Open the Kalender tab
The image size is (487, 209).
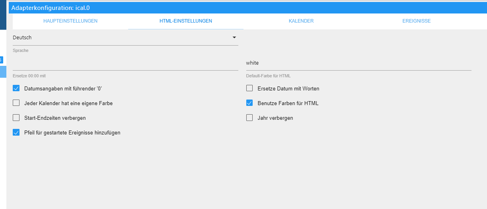301,21
